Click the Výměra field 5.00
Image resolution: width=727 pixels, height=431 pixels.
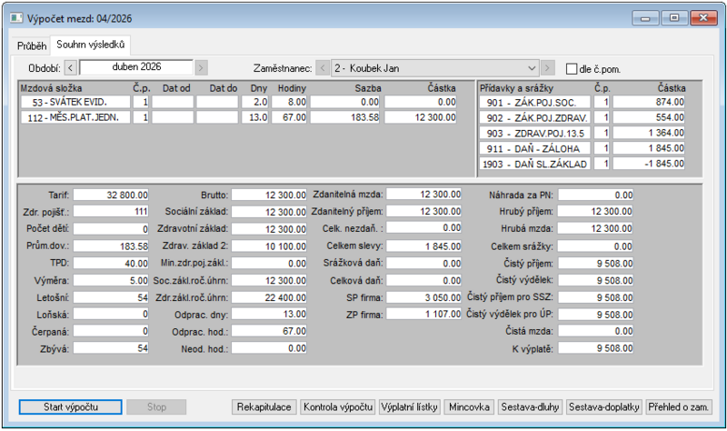tap(111, 280)
